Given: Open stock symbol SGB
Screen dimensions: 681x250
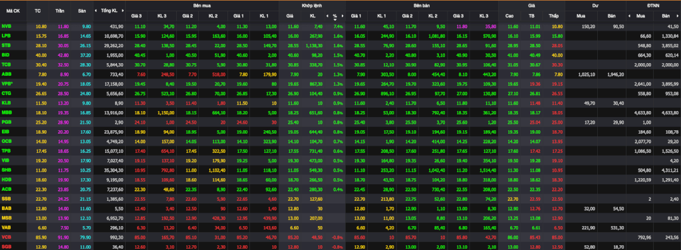Looking at the screenshot, I should pos(7,246).
